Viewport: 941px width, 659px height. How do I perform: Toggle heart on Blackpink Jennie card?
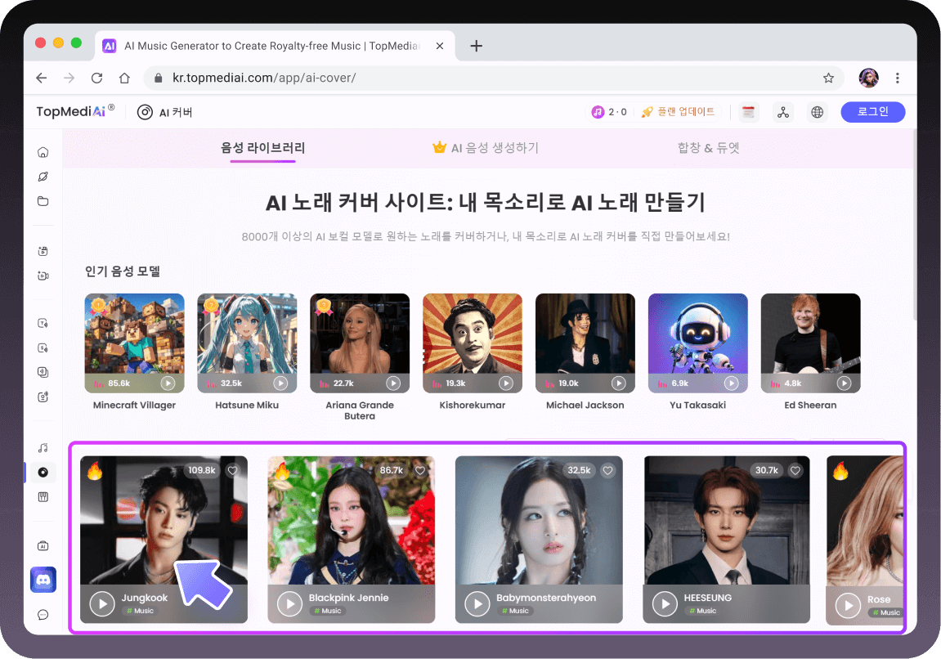[420, 470]
